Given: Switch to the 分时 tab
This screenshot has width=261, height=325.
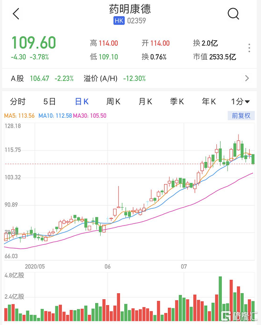Looking at the screenshot, I should 18,102.
